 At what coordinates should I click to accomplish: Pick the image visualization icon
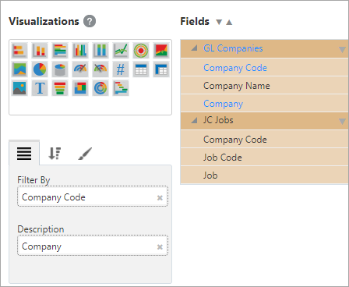coord(19,88)
